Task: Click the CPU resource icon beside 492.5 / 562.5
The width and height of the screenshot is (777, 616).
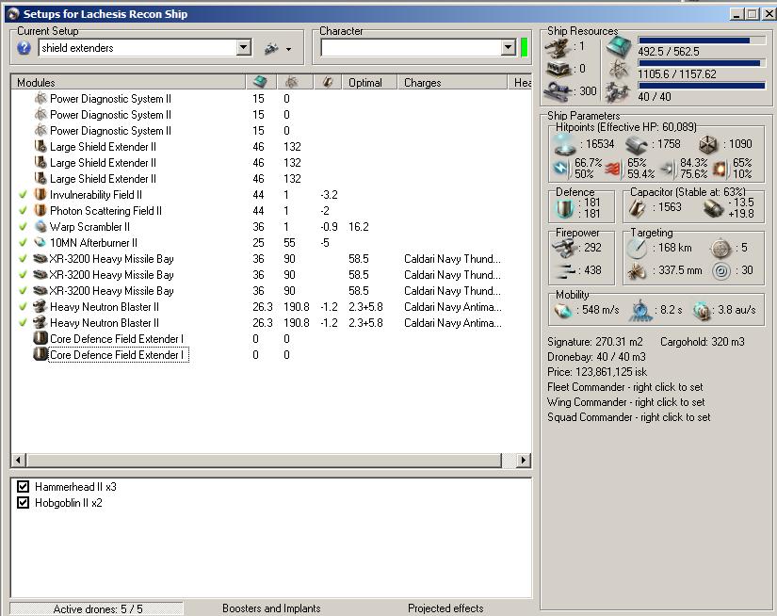Action: [619, 47]
